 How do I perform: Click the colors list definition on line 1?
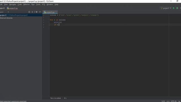pos(74,15)
